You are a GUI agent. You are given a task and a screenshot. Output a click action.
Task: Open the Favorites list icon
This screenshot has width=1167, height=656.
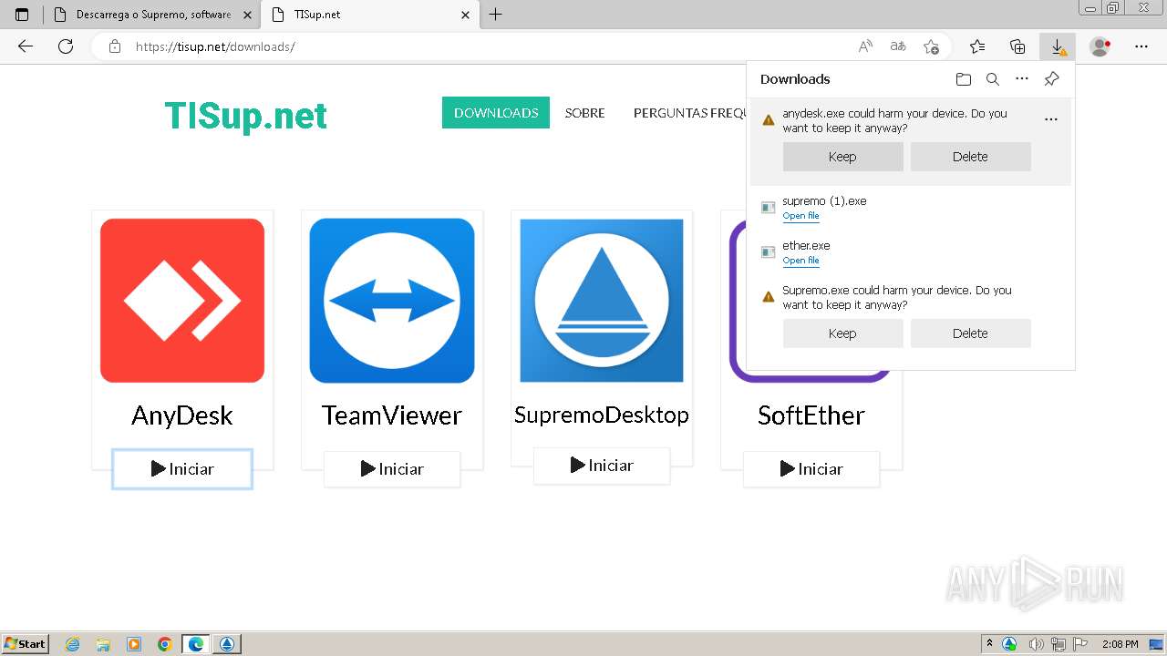[977, 46]
